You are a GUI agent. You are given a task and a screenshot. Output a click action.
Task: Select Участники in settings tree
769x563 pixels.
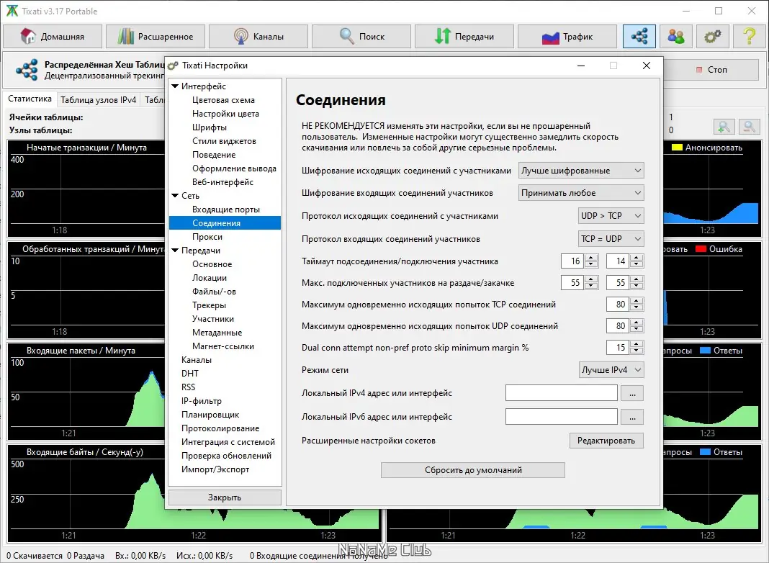(x=213, y=319)
